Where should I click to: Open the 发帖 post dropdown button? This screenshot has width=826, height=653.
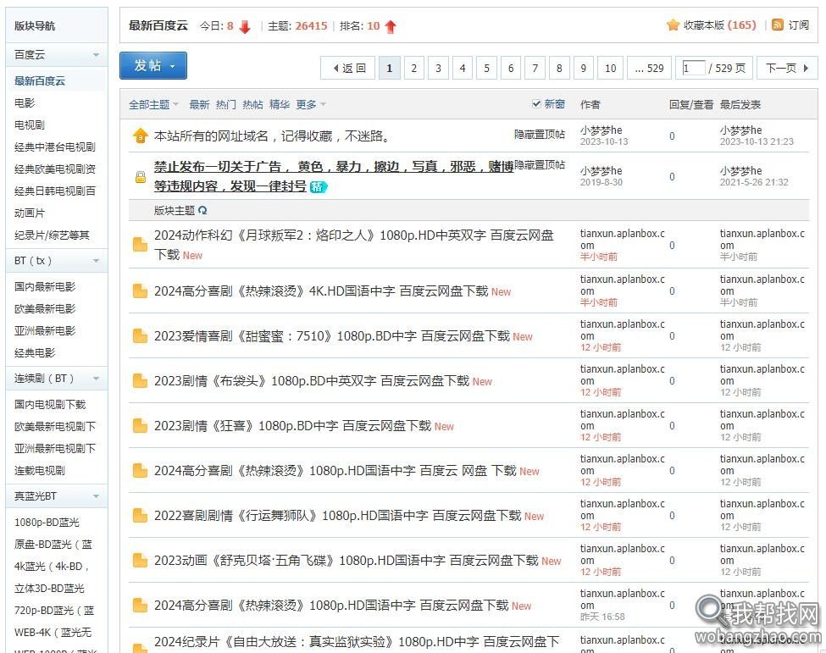[153, 65]
